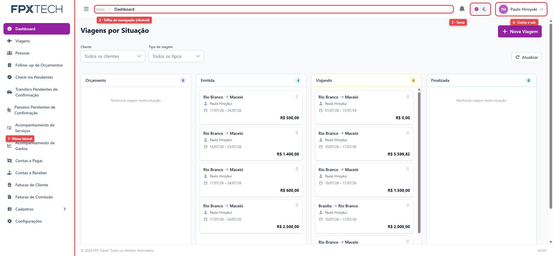The width and height of the screenshot is (553, 256).
Task: Click date range 16/07/26 – 23/07/26
Action: point(226,147)
